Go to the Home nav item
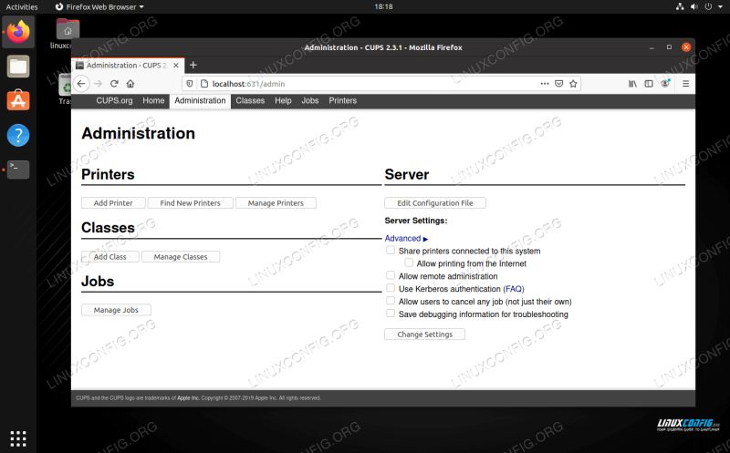 pos(153,101)
